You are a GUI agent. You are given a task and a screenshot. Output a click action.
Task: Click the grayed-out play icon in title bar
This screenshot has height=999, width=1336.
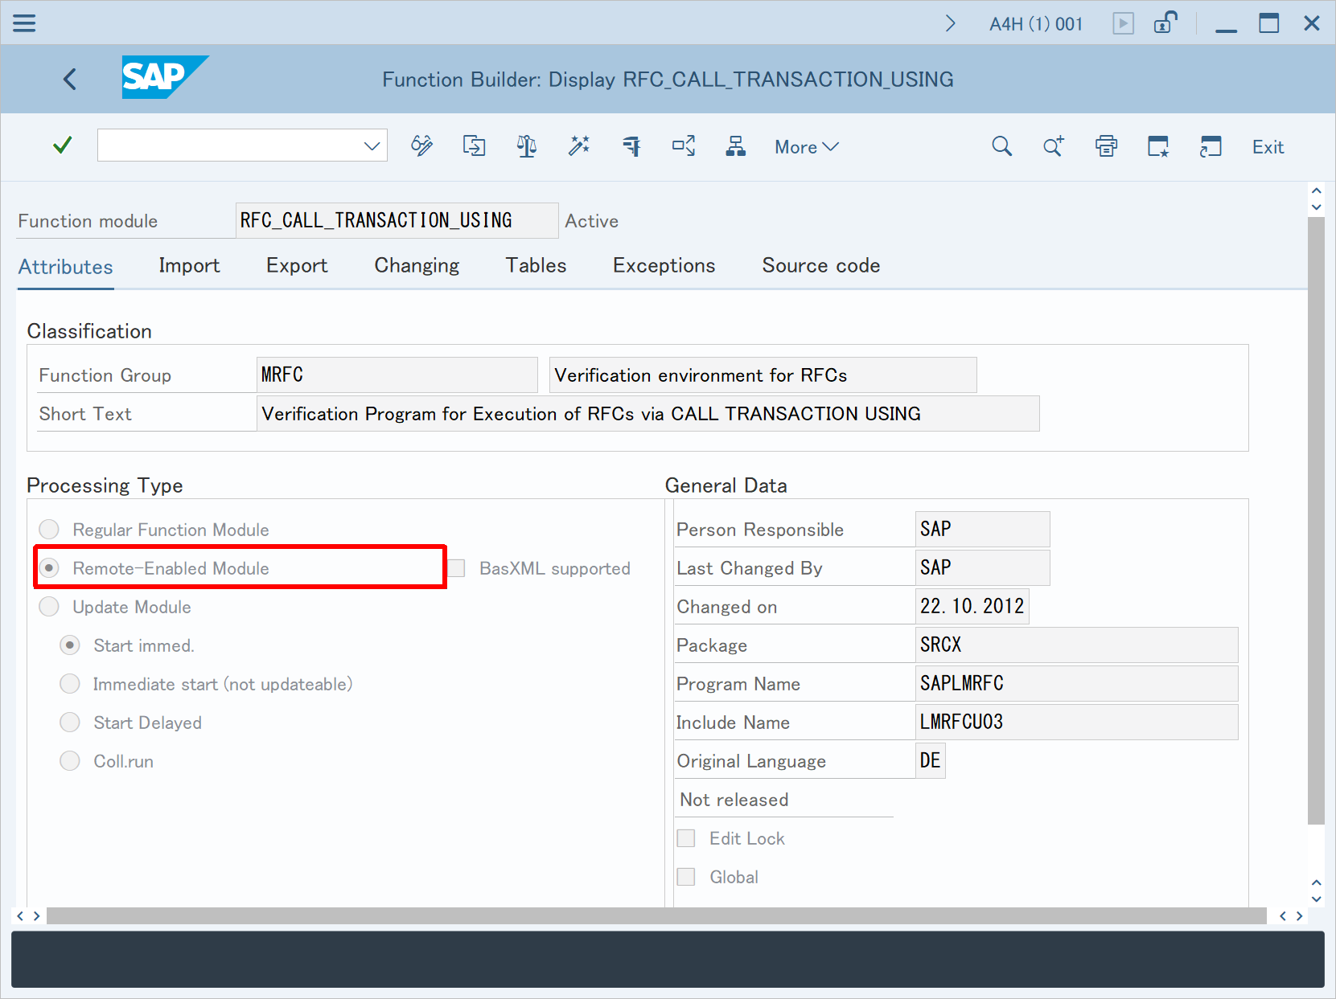coord(1124,23)
